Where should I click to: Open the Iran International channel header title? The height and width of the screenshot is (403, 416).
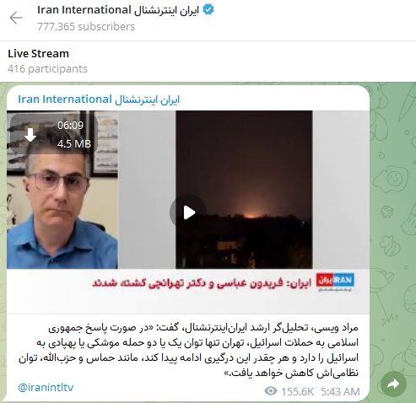click(118, 10)
